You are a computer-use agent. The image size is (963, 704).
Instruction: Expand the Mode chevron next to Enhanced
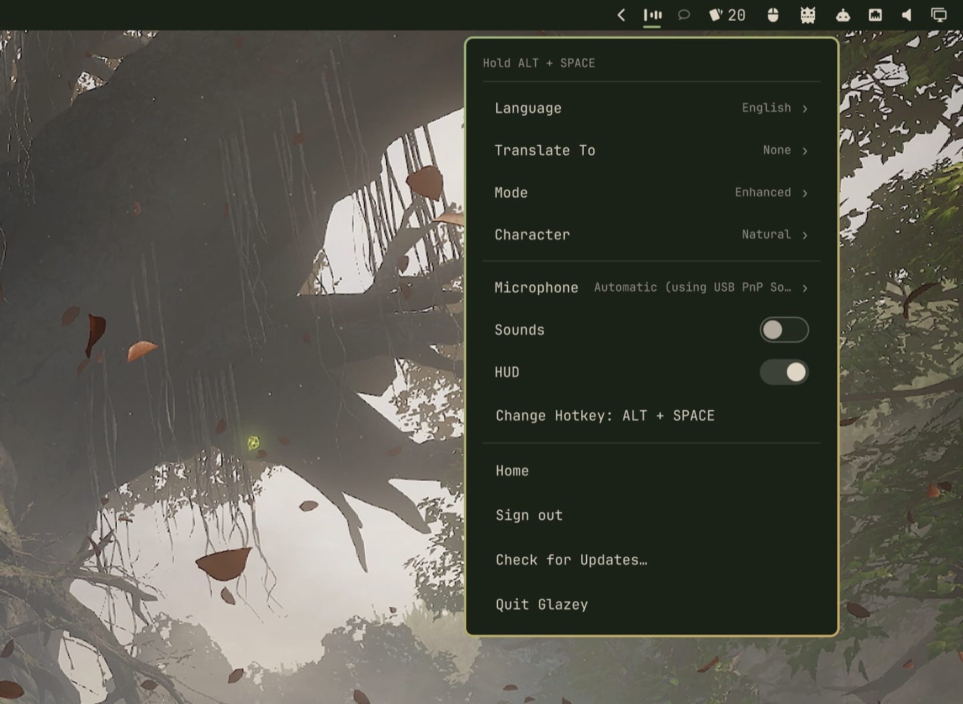[x=805, y=193]
